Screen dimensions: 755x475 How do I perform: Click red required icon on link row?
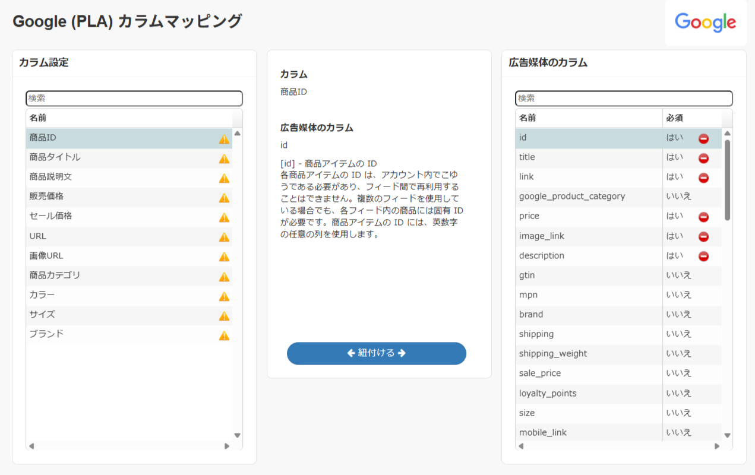click(x=703, y=178)
